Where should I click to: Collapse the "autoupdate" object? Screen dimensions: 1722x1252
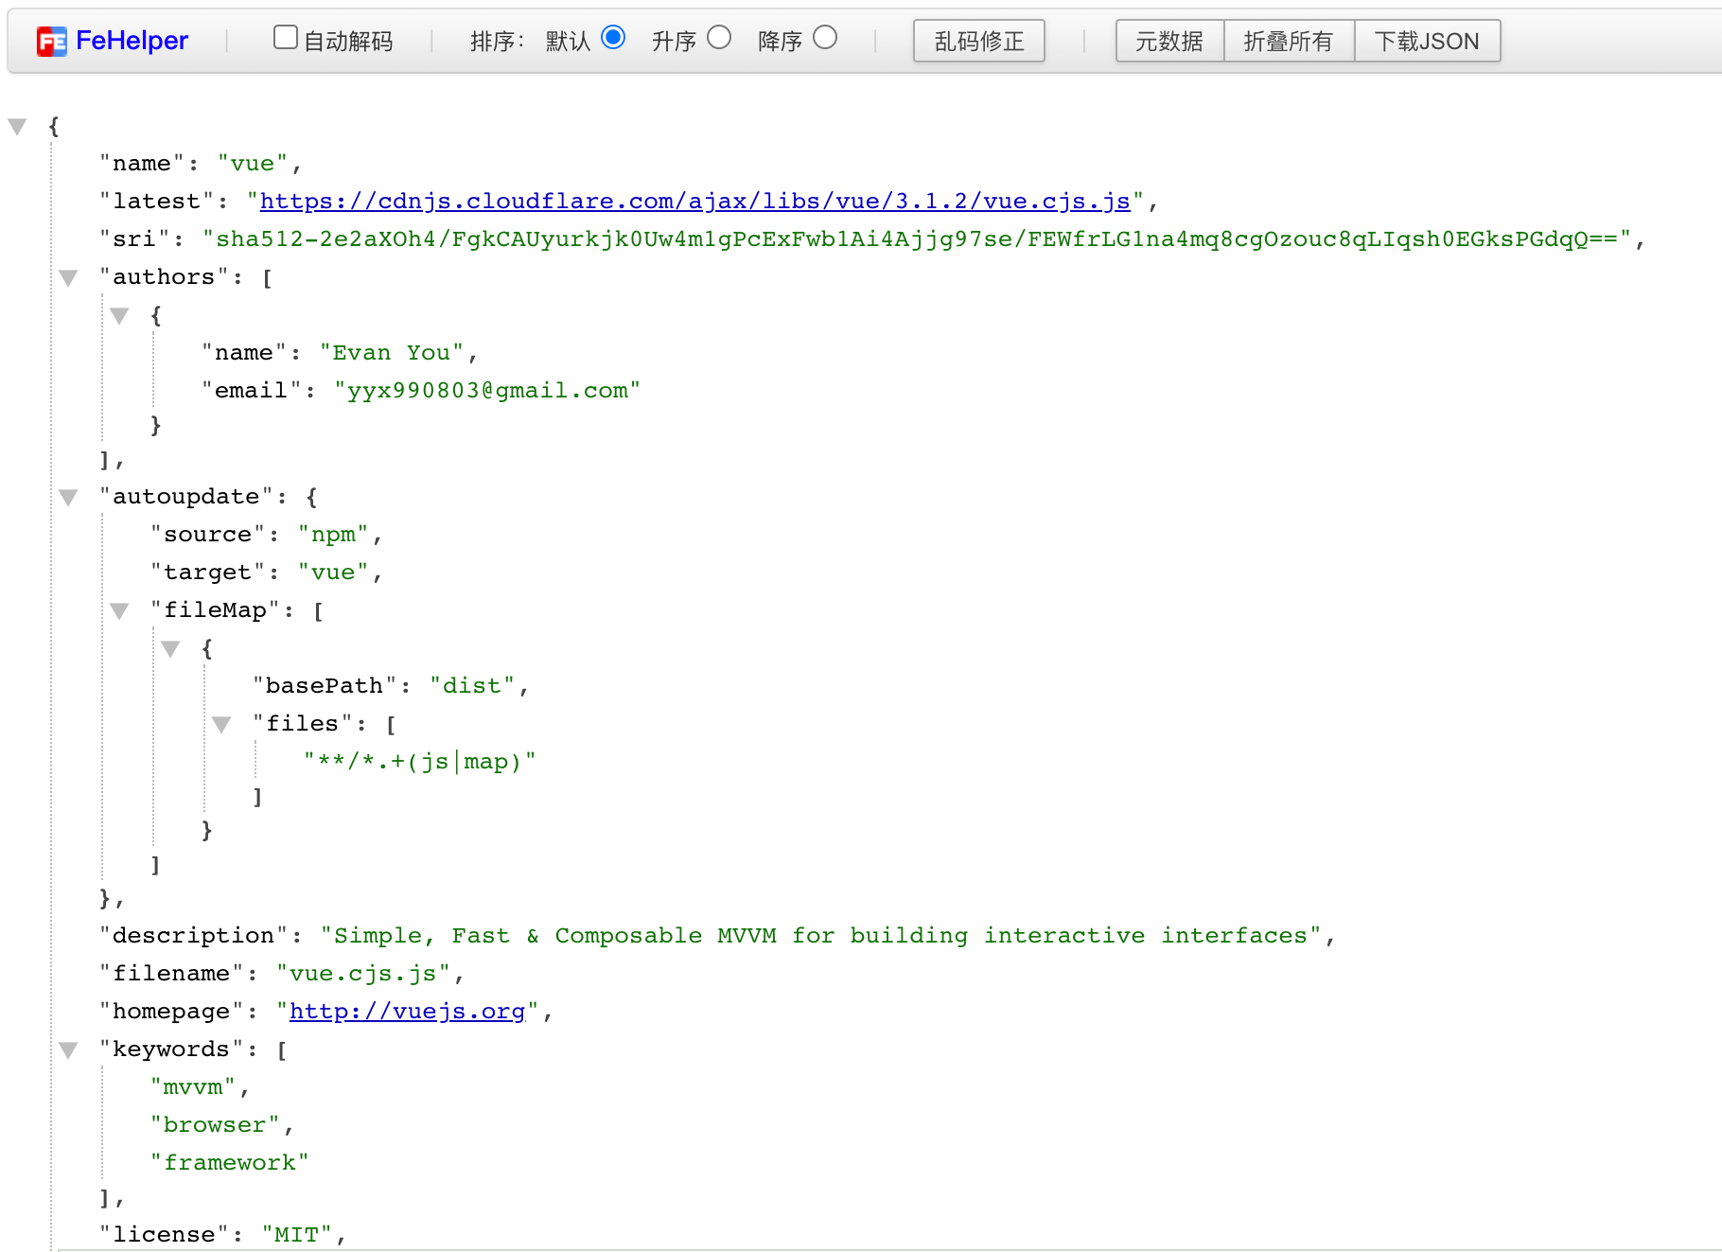tap(68, 497)
